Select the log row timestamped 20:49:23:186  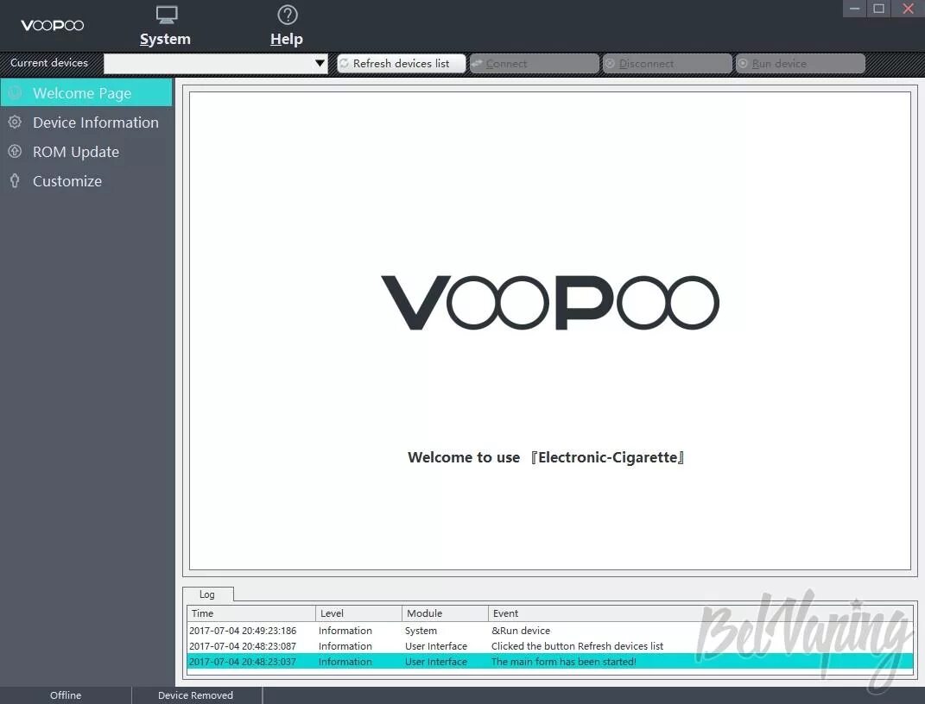[550, 631]
